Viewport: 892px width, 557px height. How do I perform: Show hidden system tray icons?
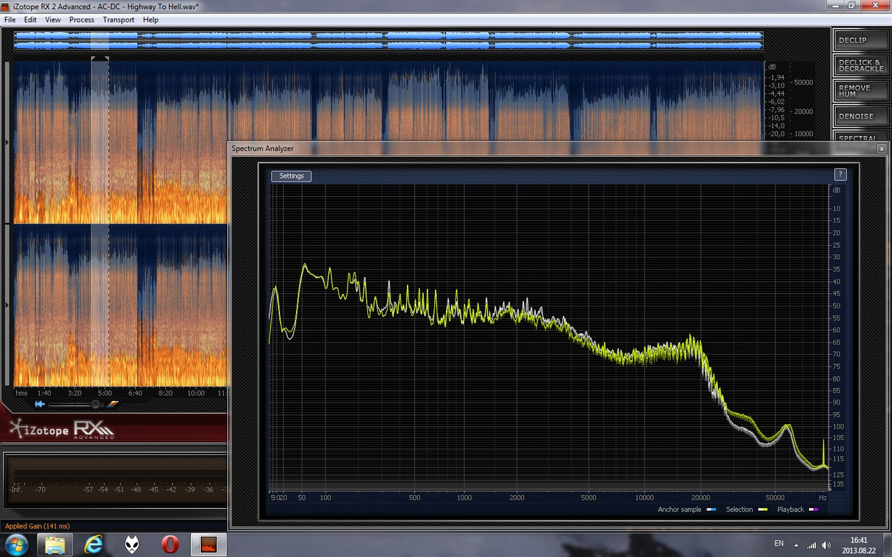[x=797, y=544]
